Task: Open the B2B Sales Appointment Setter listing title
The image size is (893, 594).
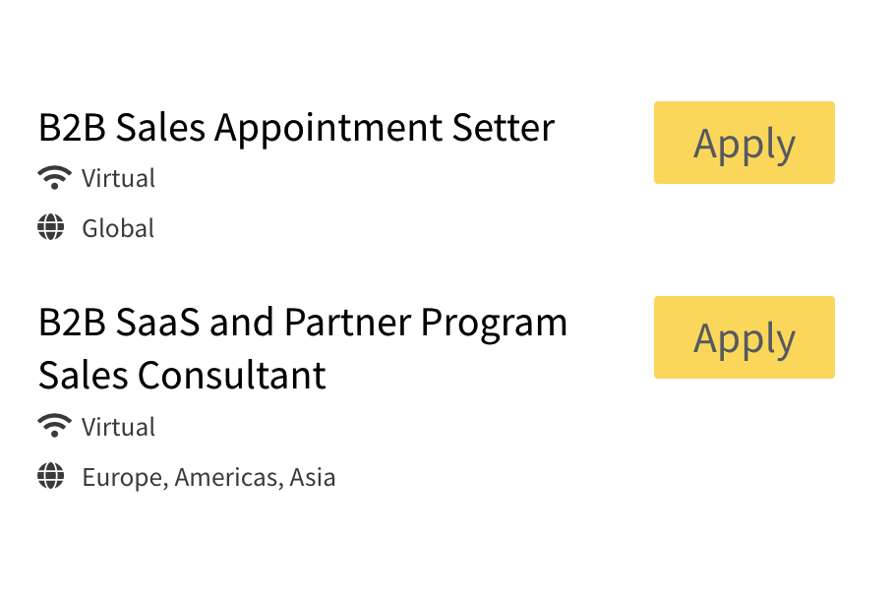Action: [296, 128]
